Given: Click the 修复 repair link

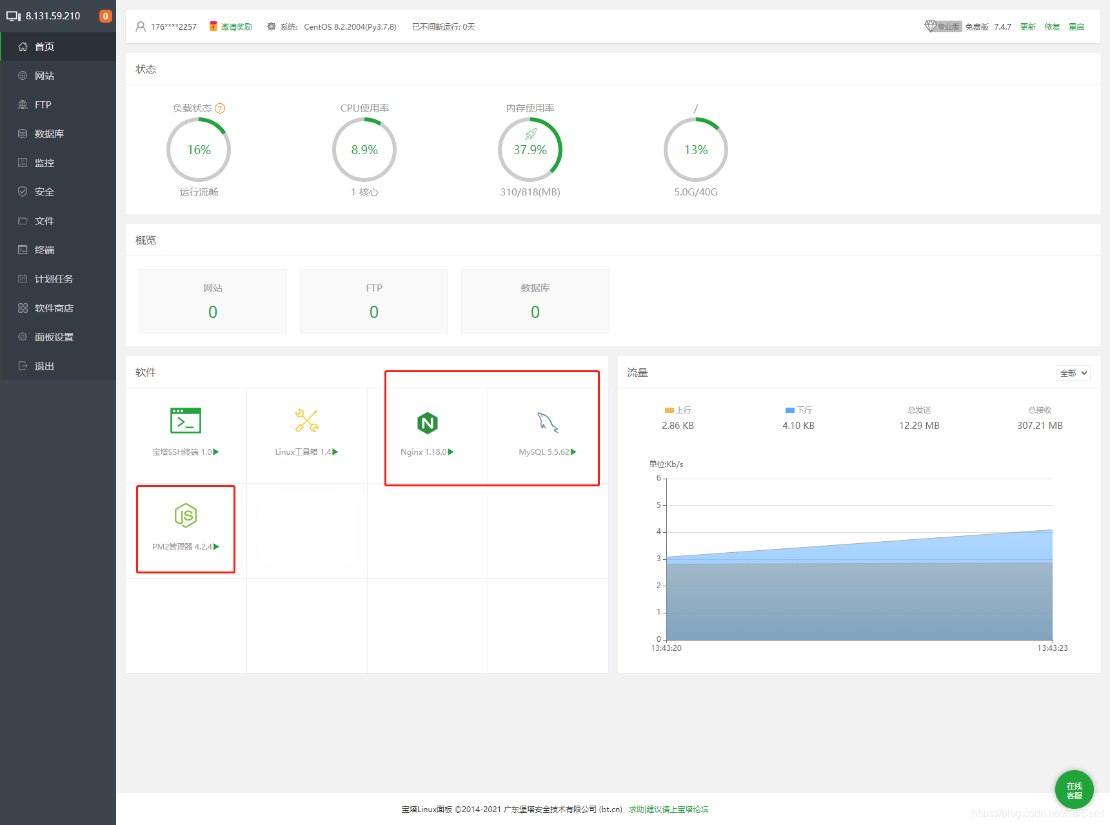Looking at the screenshot, I should point(1052,26).
